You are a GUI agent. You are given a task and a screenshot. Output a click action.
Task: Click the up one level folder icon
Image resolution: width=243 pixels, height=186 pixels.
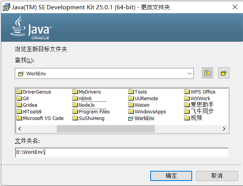click(x=207, y=73)
